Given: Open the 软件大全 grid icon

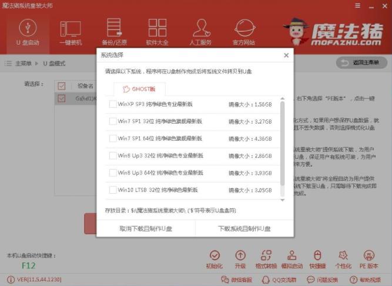Looking at the screenshot, I should (158, 32).
